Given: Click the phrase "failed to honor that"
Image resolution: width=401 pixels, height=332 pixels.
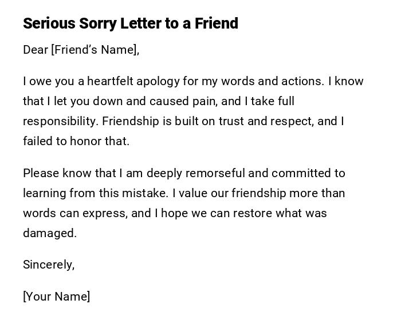Looking at the screenshot, I should coord(76,141).
